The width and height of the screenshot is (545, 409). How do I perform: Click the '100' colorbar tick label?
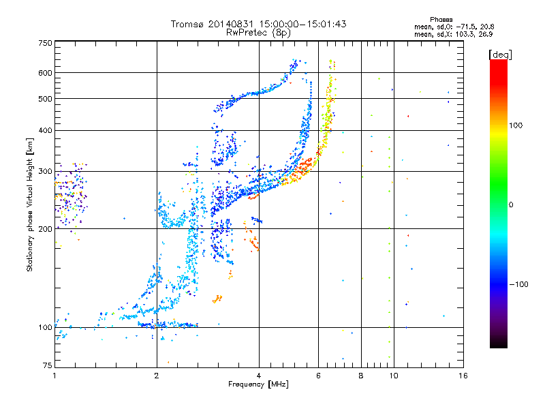pos(516,125)
